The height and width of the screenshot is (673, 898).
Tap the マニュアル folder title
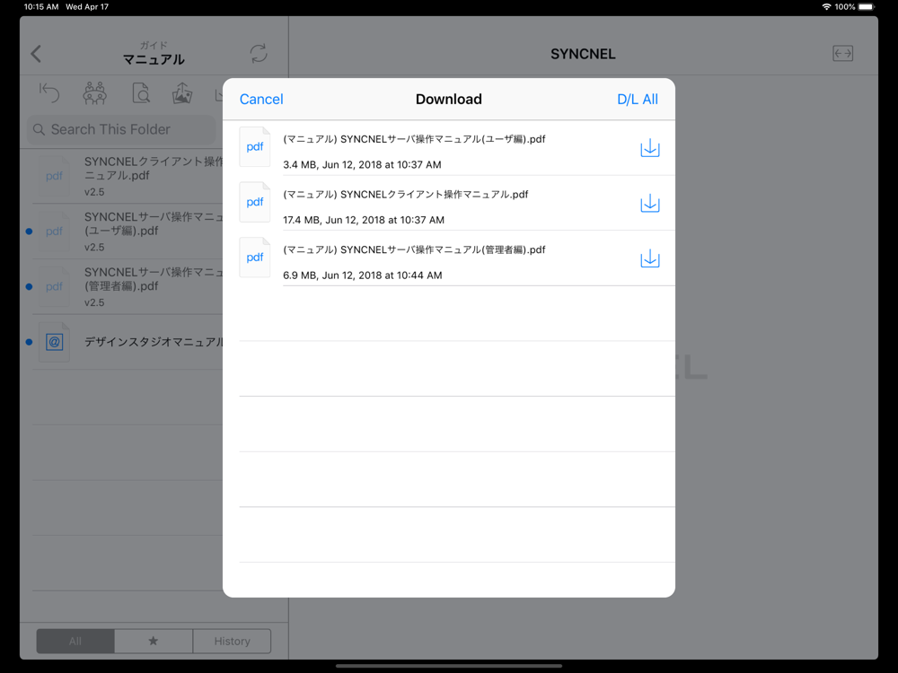coord(154,59)
